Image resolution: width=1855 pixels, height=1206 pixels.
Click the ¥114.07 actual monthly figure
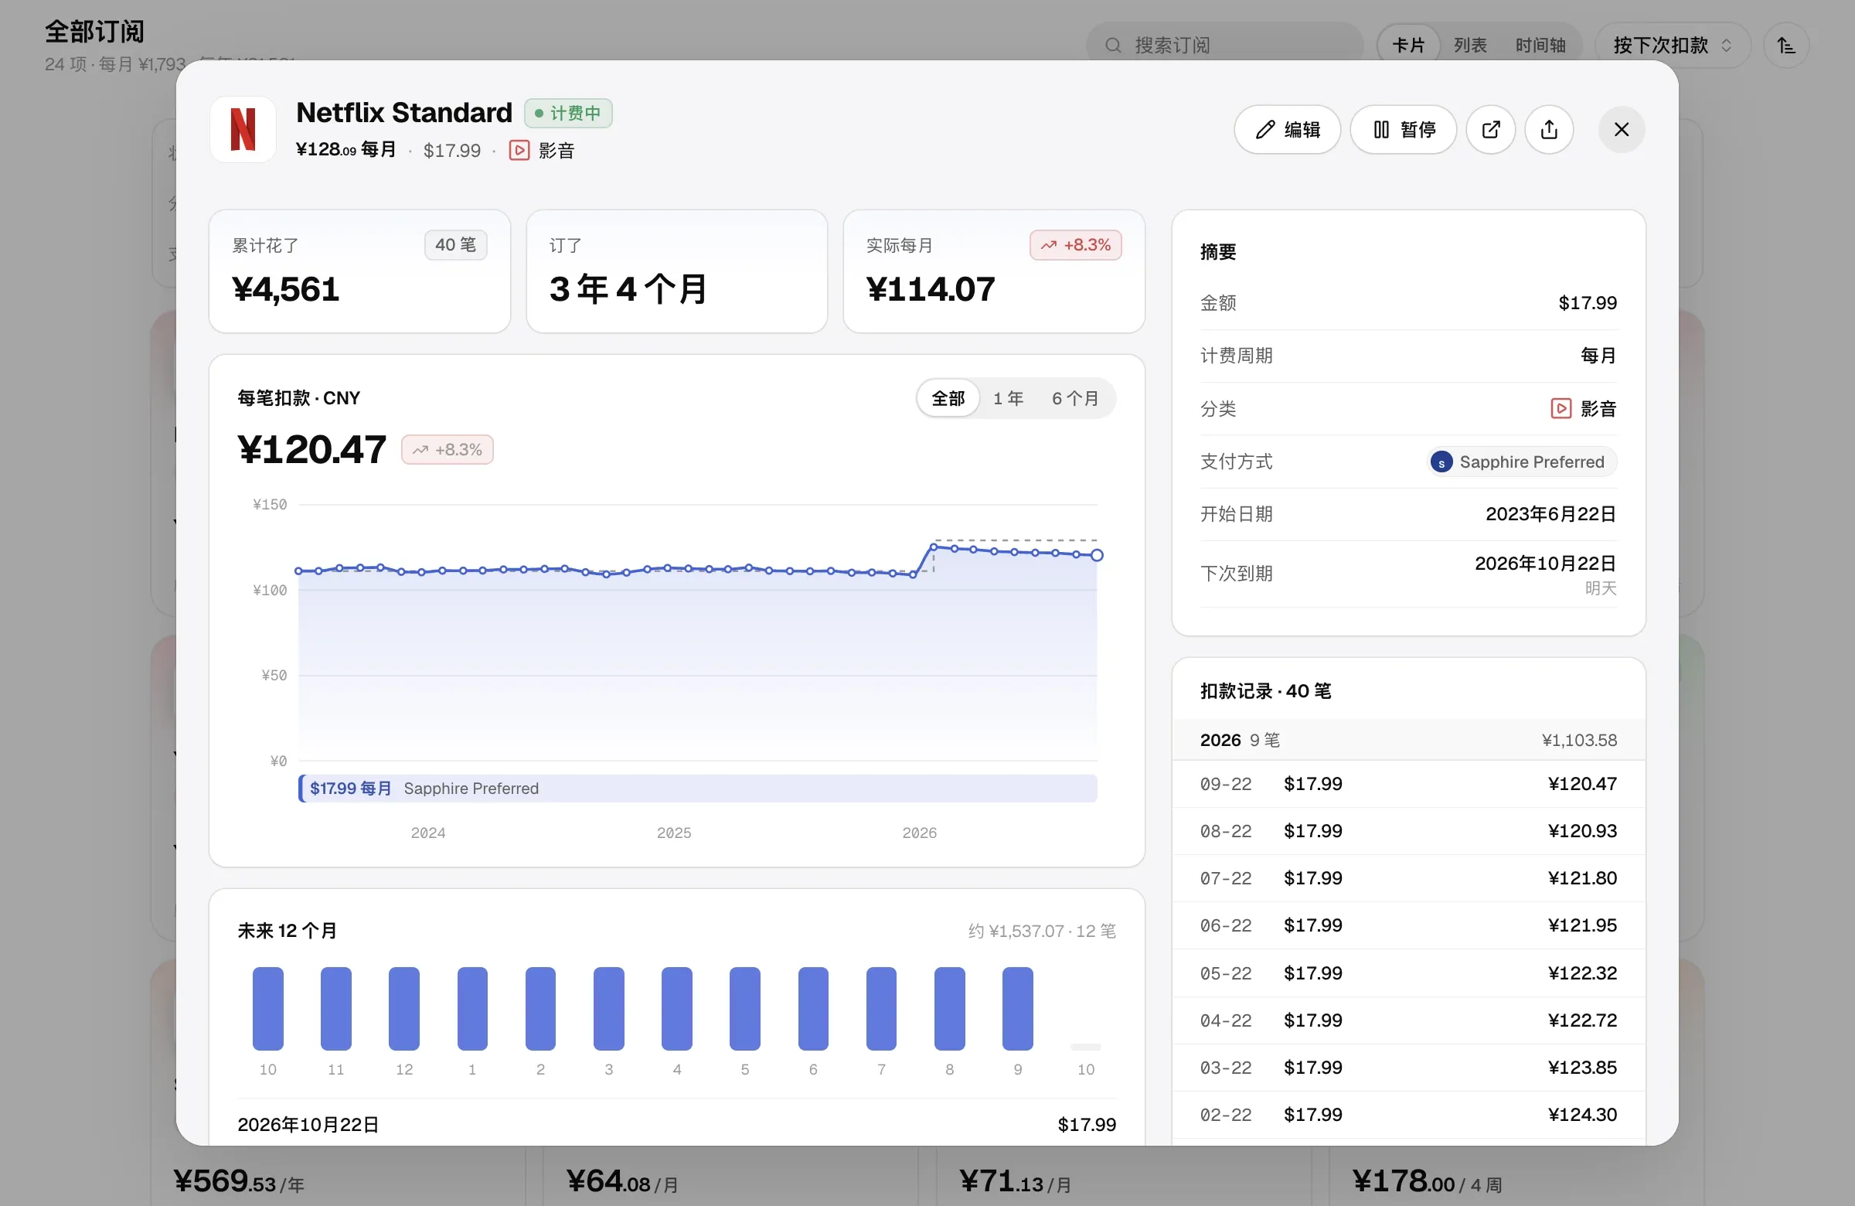[931, 290]
